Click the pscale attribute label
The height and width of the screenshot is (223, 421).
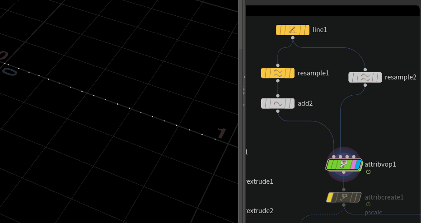[373, 212]
